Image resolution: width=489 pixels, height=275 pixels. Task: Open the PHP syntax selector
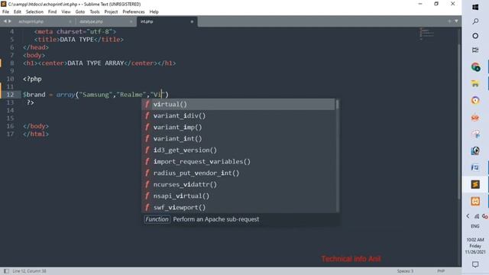[441, 271]
